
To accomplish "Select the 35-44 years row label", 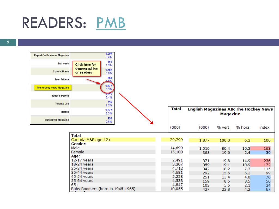I will click(82, 172).
